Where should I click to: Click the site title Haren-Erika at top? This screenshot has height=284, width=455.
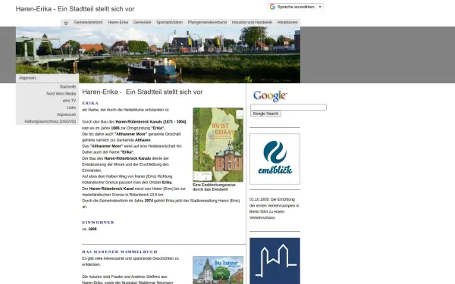click(75, 9)
